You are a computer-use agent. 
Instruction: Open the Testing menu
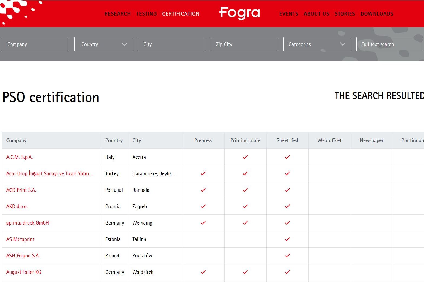(x=146, y=14)
